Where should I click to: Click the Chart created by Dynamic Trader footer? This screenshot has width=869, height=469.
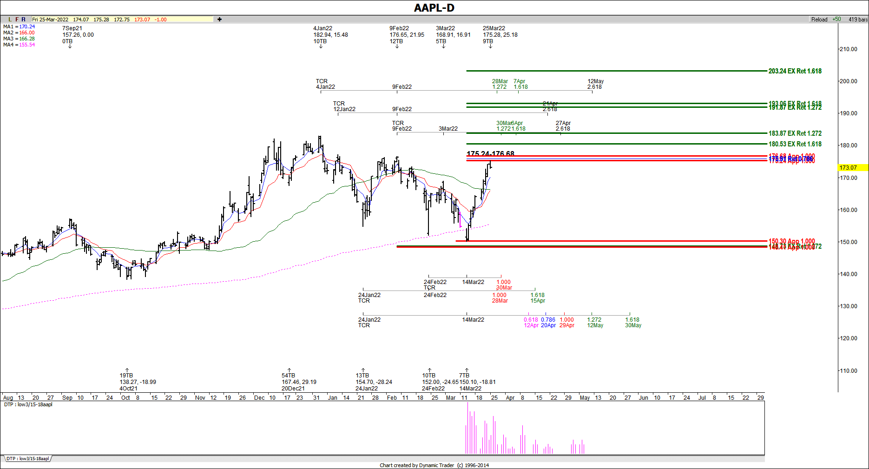click(x=434, y=465)
